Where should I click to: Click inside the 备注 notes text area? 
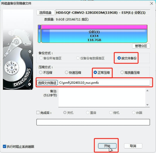102,98
